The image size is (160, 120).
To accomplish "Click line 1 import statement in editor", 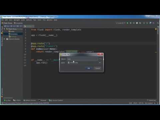I will coord(56,30).
